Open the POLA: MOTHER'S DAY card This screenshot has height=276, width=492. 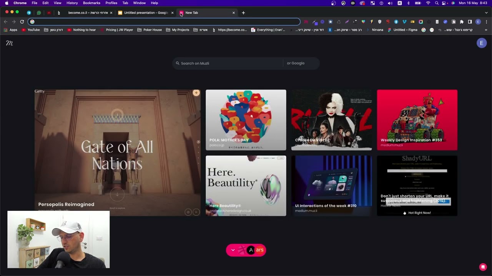[246, 120]
